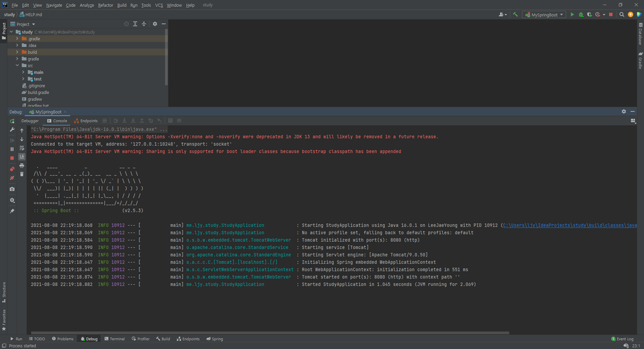Click the console horizontal scrollbar
Screen dimensions: 644x349
(x=271, y=332)
